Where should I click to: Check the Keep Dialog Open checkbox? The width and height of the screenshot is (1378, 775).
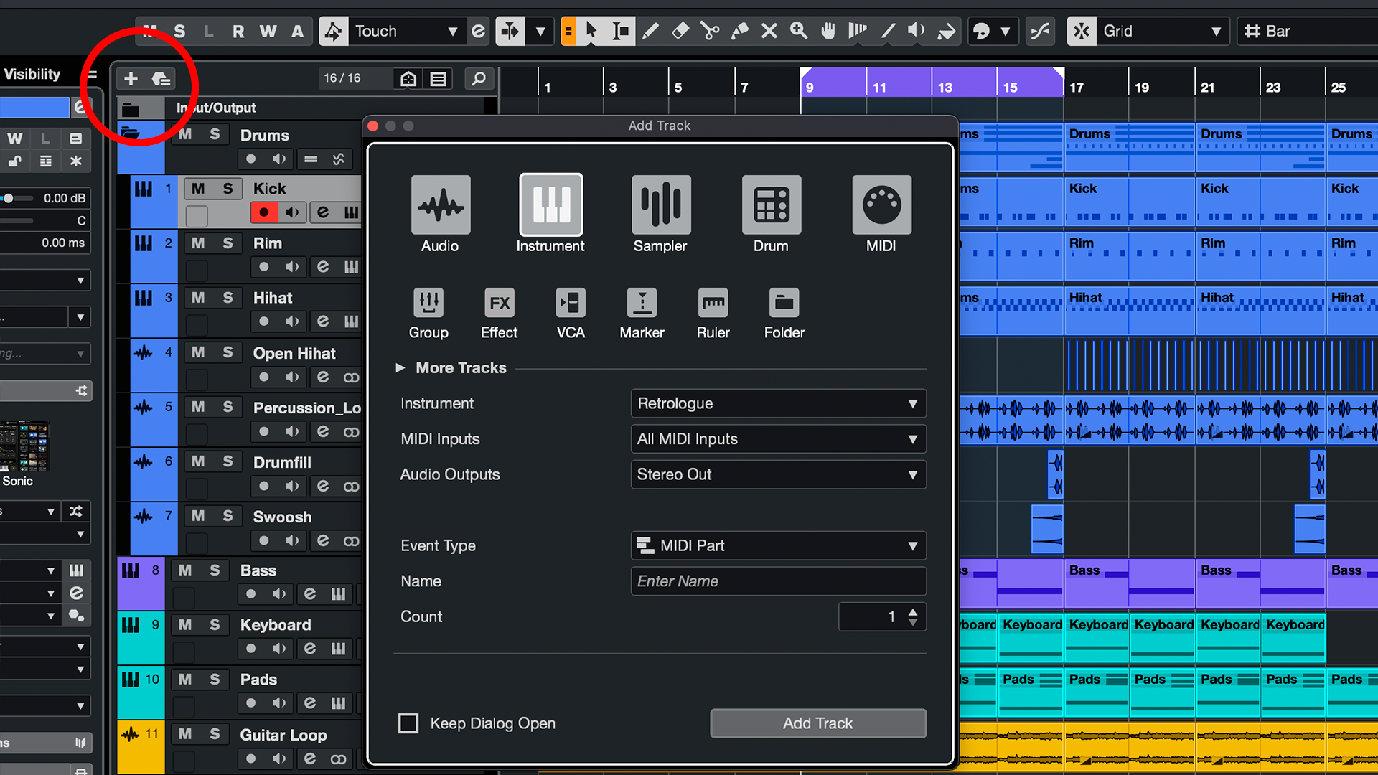pyautogui.click(x=408, y=723)
